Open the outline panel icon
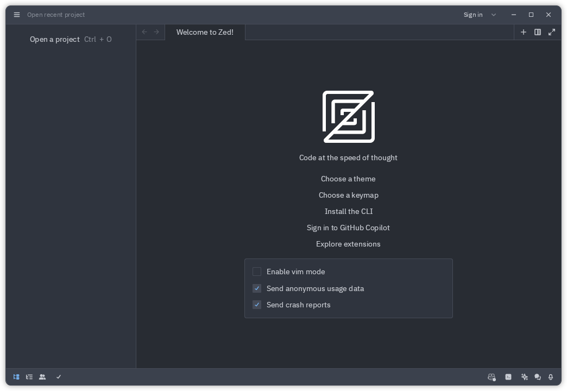This screenshot has width=567, height=391. pos(29,377)
